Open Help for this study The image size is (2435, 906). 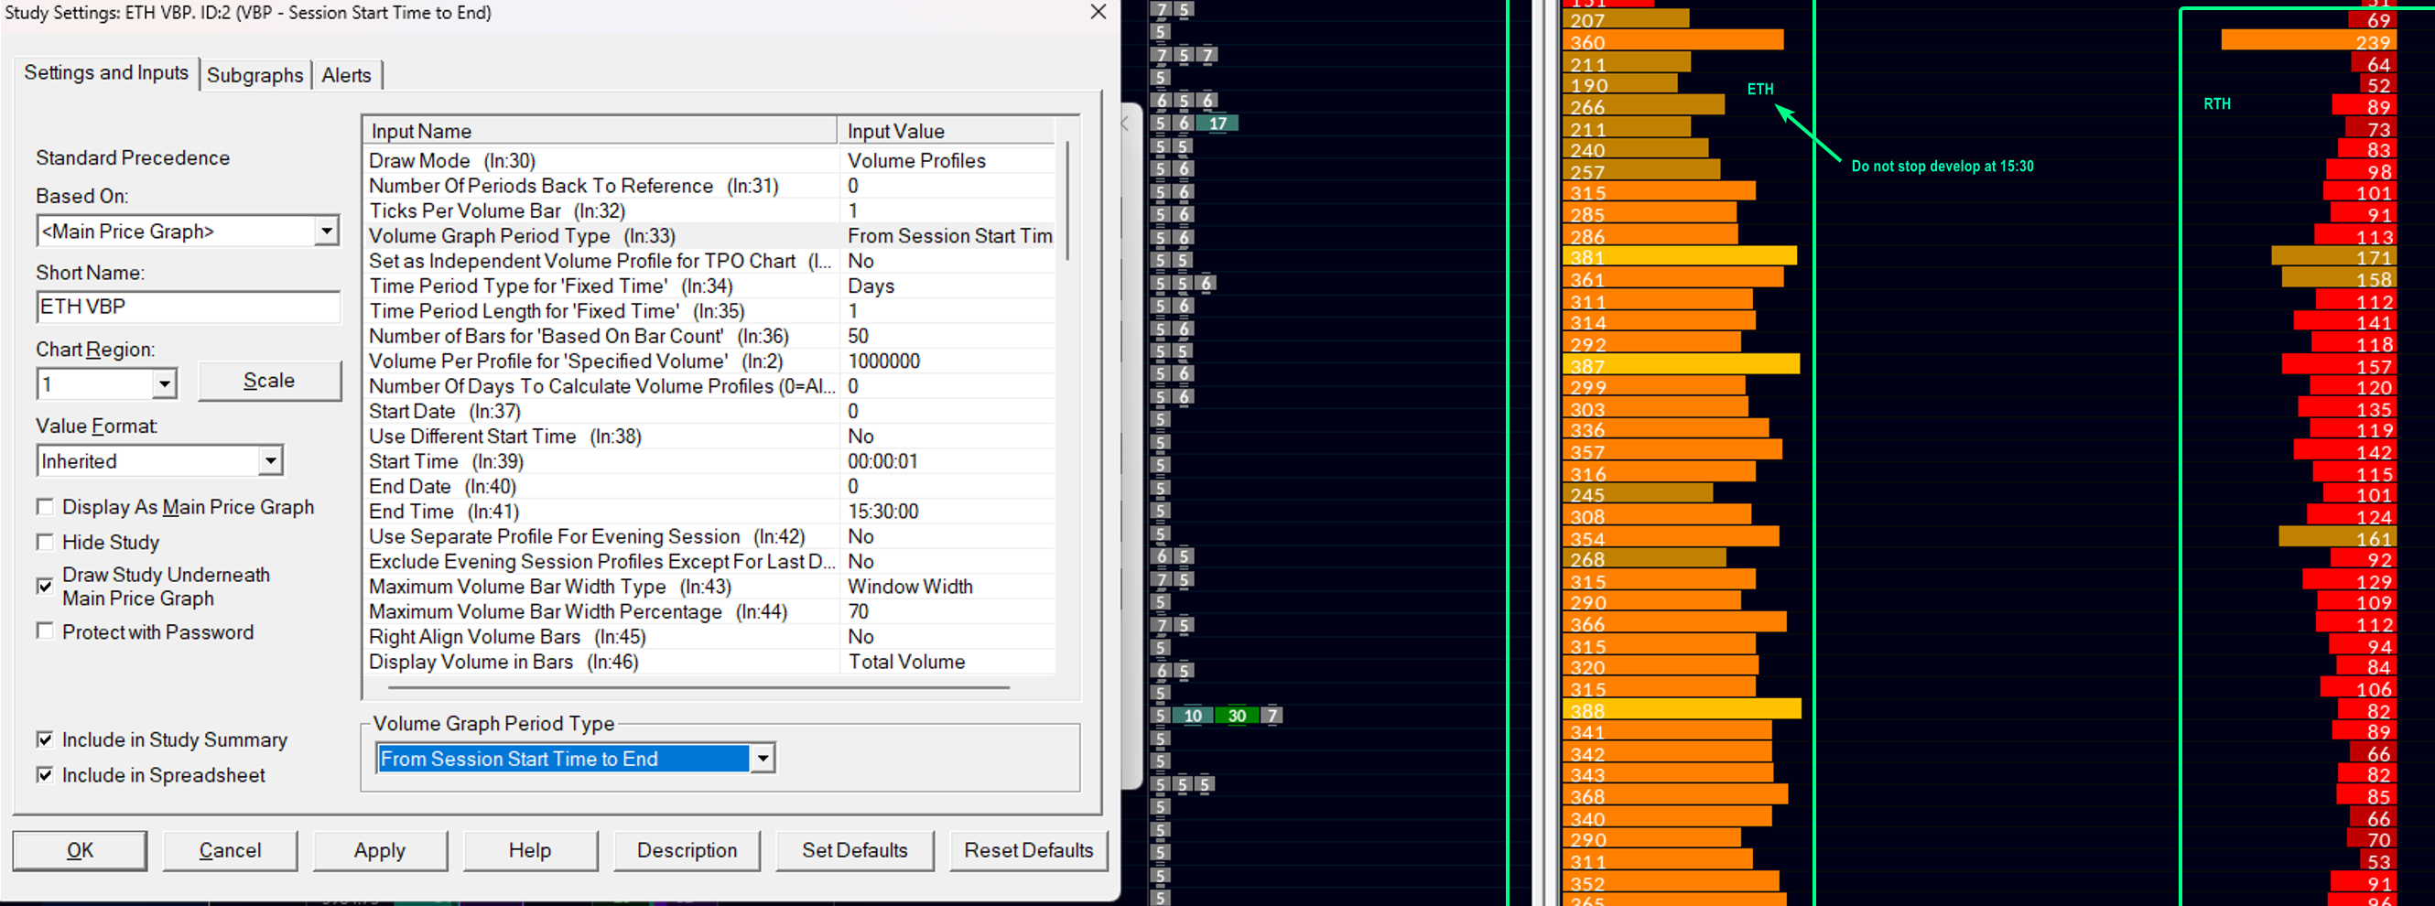click(x=530, y=850)
